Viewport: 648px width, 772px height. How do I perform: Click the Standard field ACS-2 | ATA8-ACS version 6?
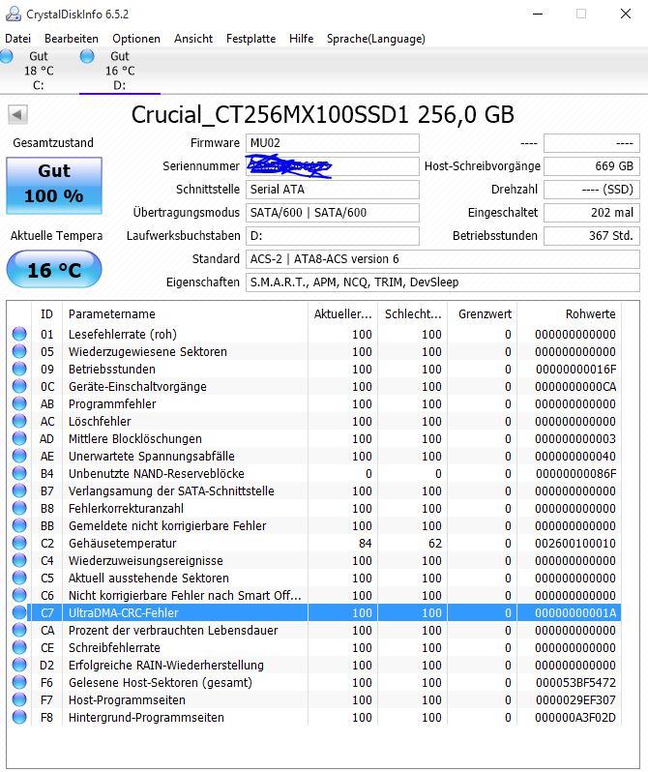click(x=443, y=259)
